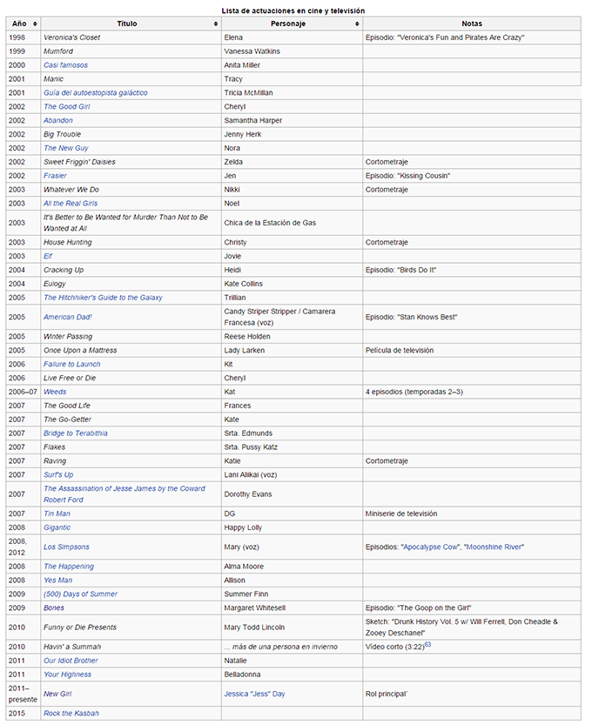This screenshot has height=725, width=592.
Task: Select the Stan Knows Best episode note
Action: pyautogui.click(x=411, y=317)
